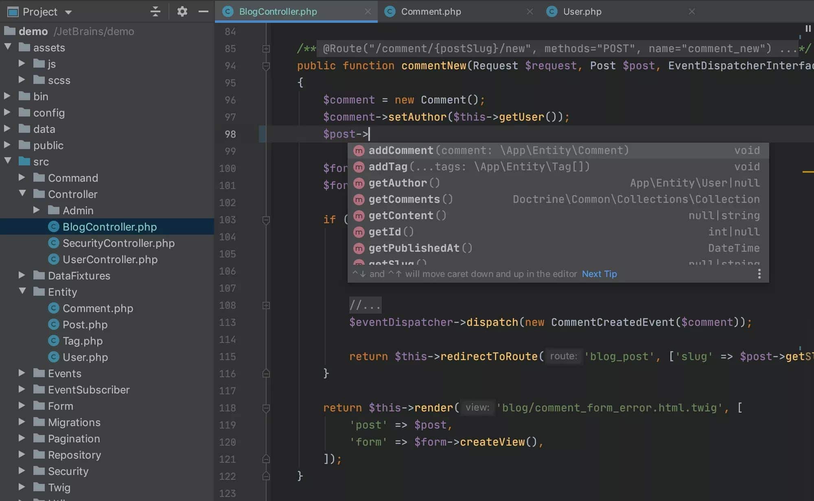Collapse the src folder
This screenshot has width=814, height=501.
coord(7,161)
